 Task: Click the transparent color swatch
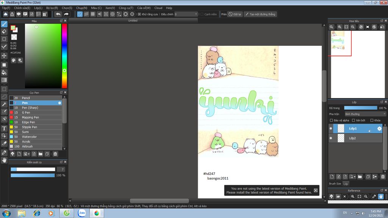[x=14, y=37]
